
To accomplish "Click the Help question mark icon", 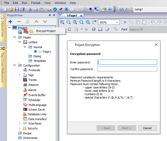I will click(110, 9).
